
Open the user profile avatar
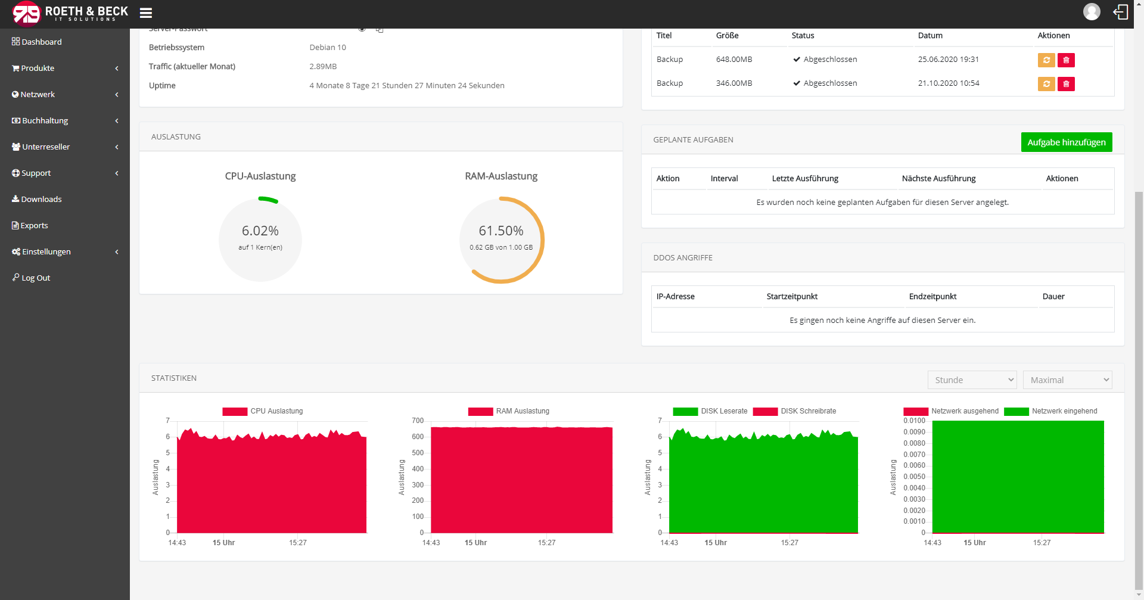(x=1092, y=12)
